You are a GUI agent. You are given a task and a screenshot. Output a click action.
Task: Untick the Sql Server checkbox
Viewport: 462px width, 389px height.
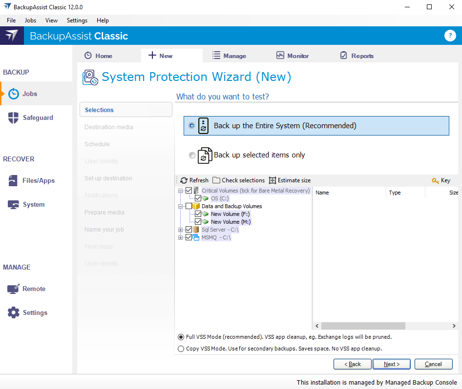click(x=189, y=230)
